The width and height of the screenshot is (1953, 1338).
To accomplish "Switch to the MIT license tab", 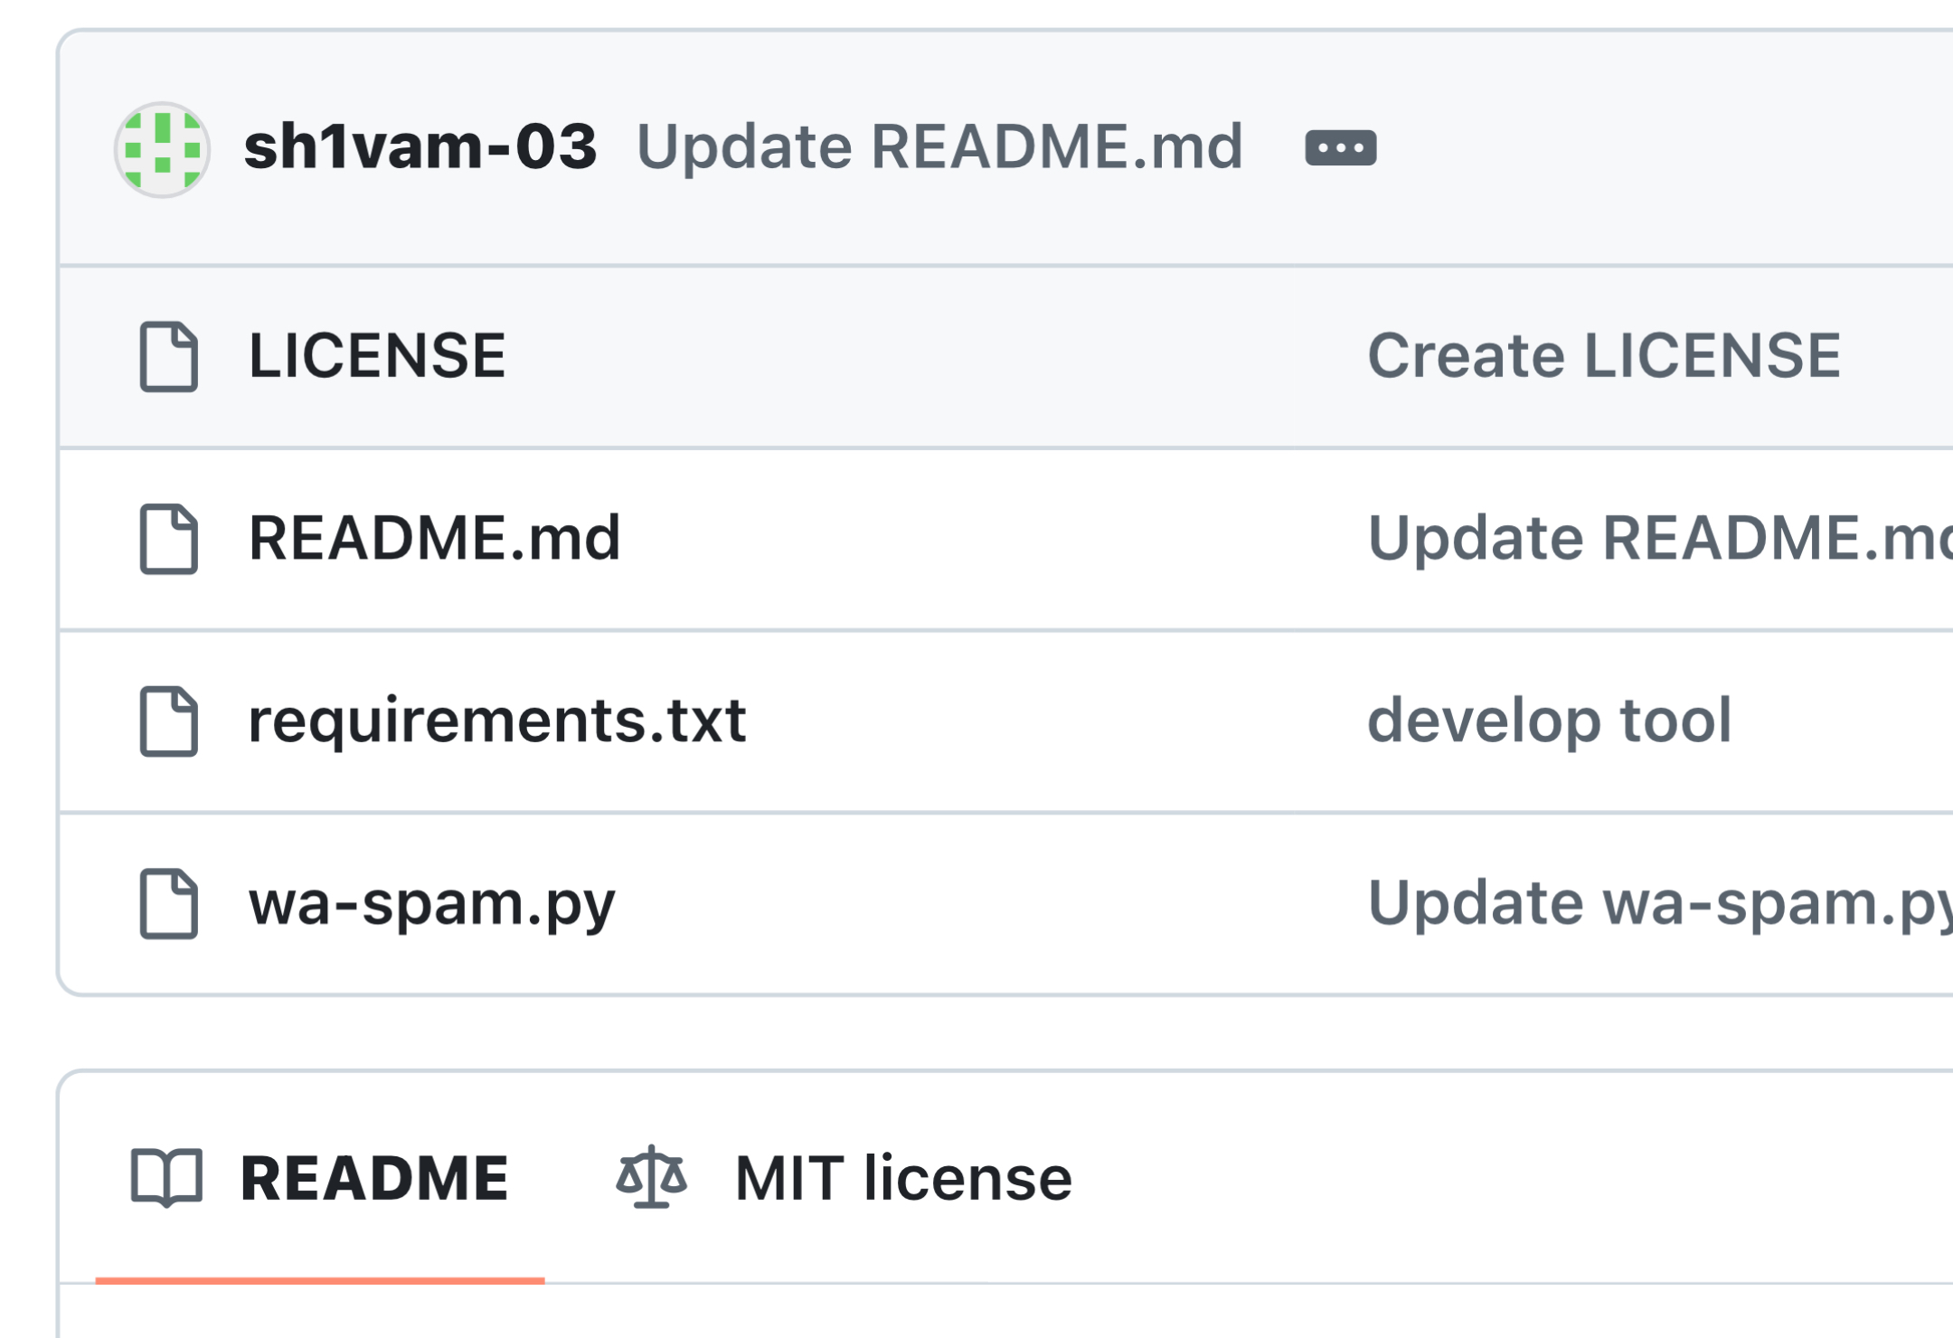I will 902,1178.
